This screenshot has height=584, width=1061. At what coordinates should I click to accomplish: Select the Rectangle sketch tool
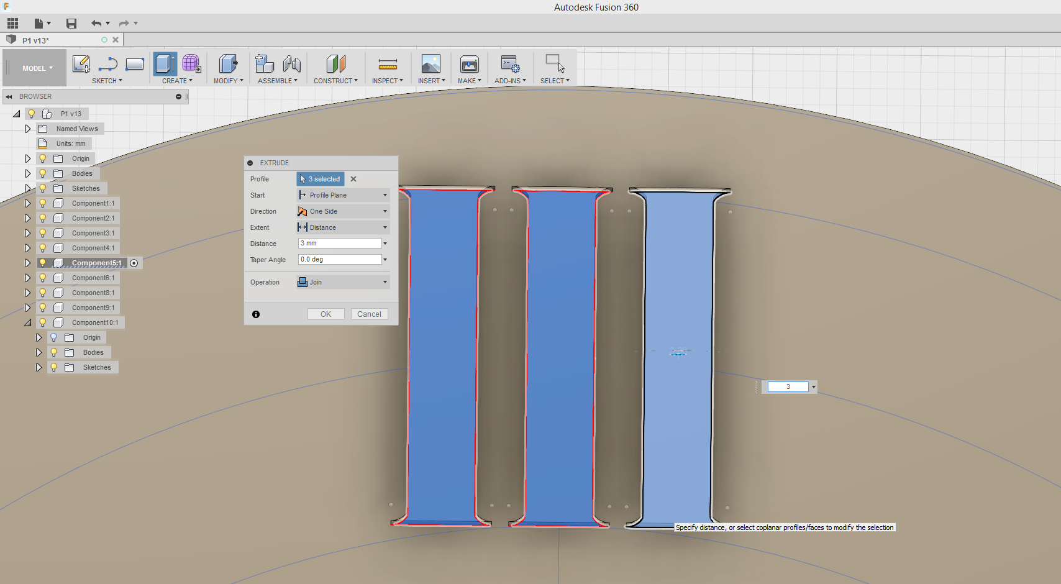tap(135, 64)
